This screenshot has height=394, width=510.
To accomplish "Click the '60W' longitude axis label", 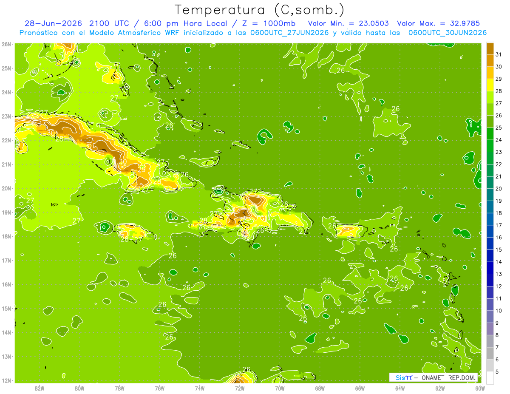I will [x=480, y=388].
